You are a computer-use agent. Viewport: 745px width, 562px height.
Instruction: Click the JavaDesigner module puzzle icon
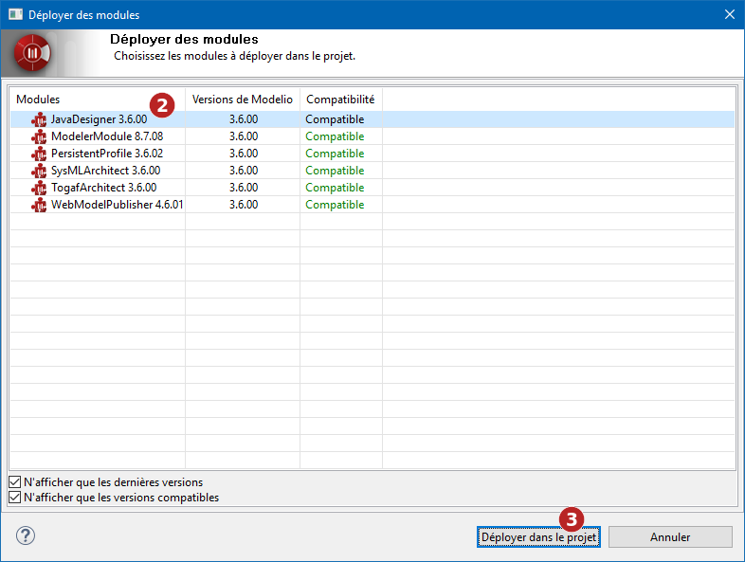click(x=39, y=119)
